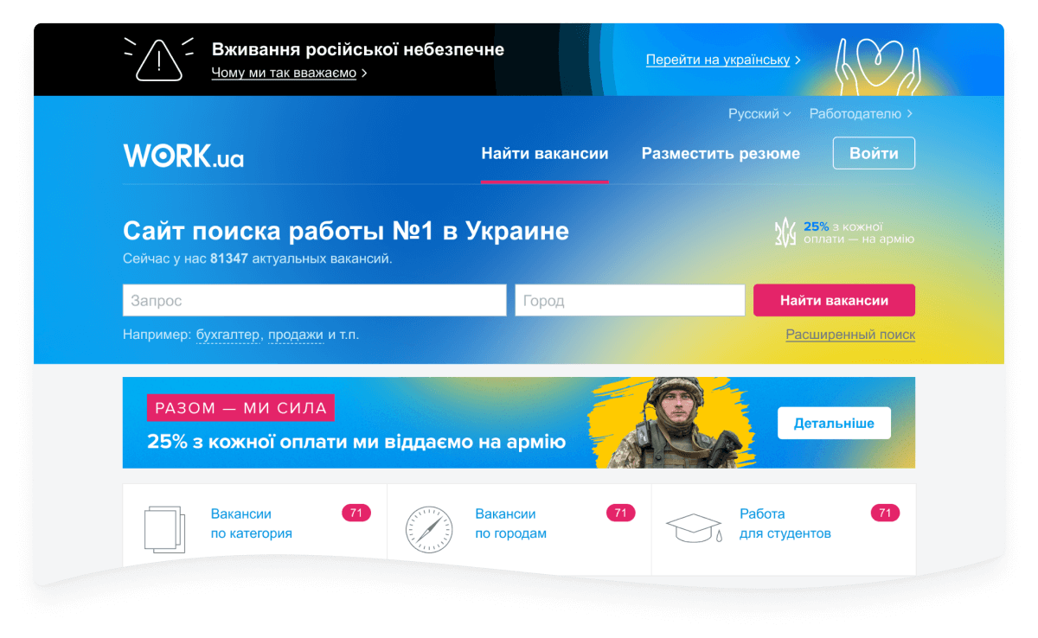
Task: Switch to the Найти вакансии tab
Action: pos(545,154)
